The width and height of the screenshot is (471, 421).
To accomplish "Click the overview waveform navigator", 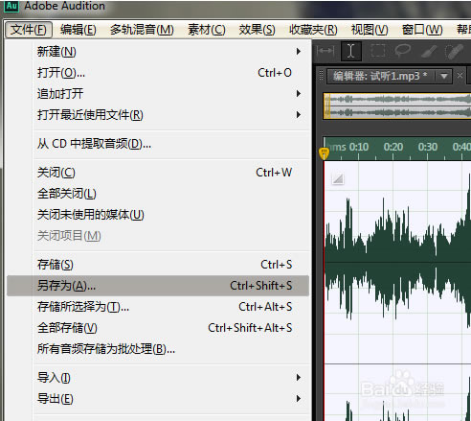I will (x=397, y=106).
